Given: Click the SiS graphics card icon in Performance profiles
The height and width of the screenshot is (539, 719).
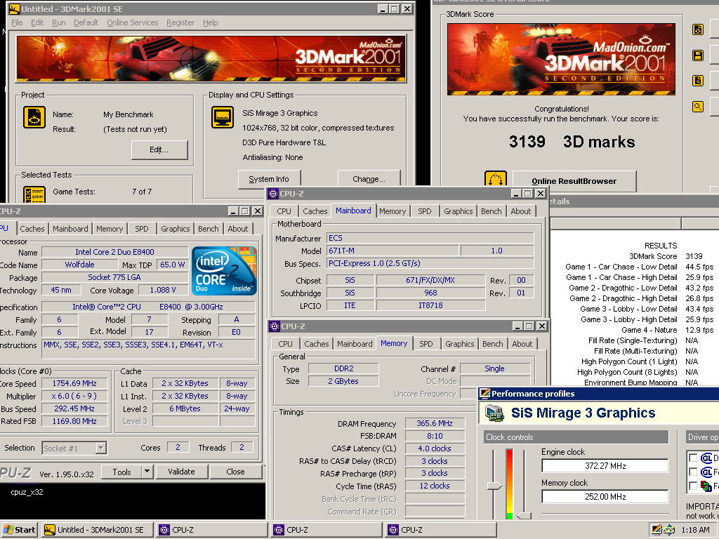Looking at the screenshot, I should pos(495,413).
